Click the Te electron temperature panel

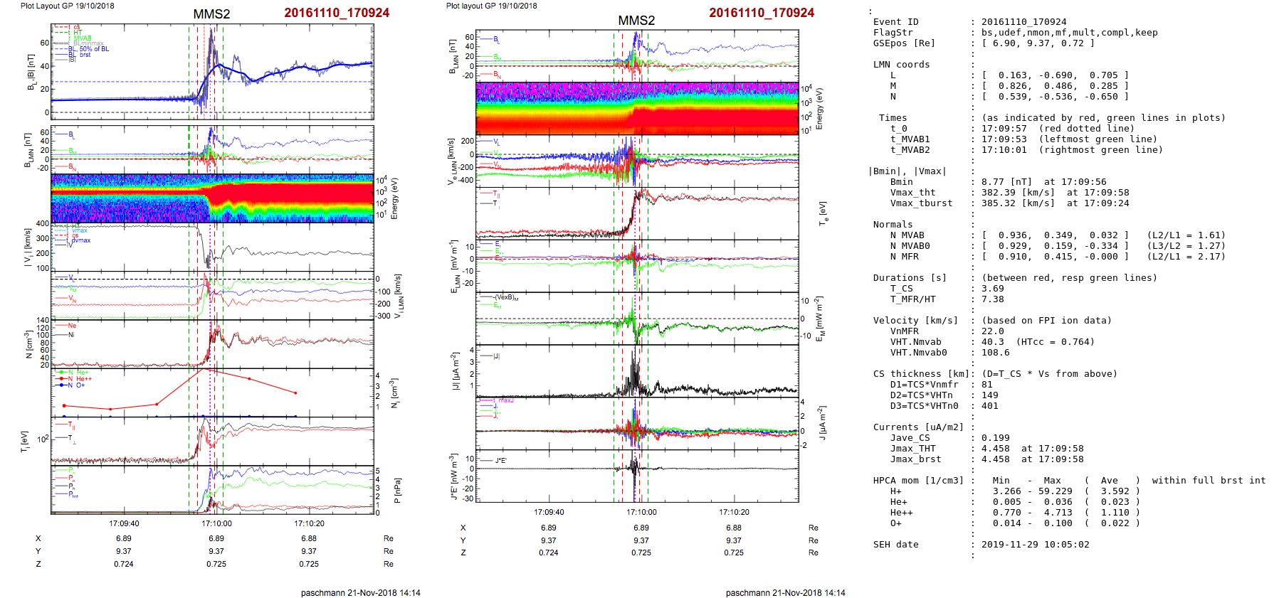point(637,213)
